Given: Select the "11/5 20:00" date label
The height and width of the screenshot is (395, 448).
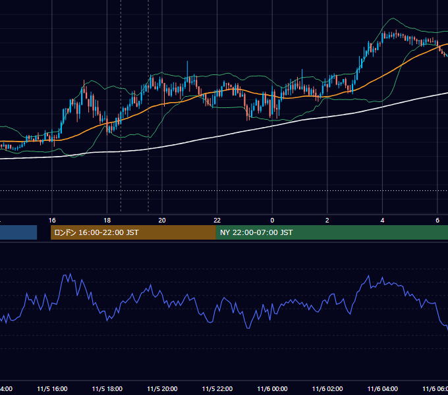Looking at the screenshot, I should click(x=162, y=388).
